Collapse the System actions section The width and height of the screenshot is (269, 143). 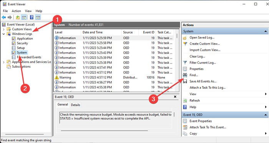coord(266,31)
